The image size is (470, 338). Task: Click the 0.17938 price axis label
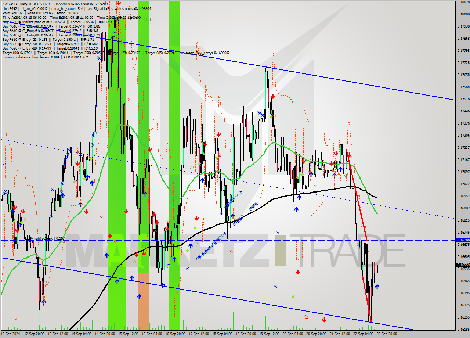click(463, 26)
